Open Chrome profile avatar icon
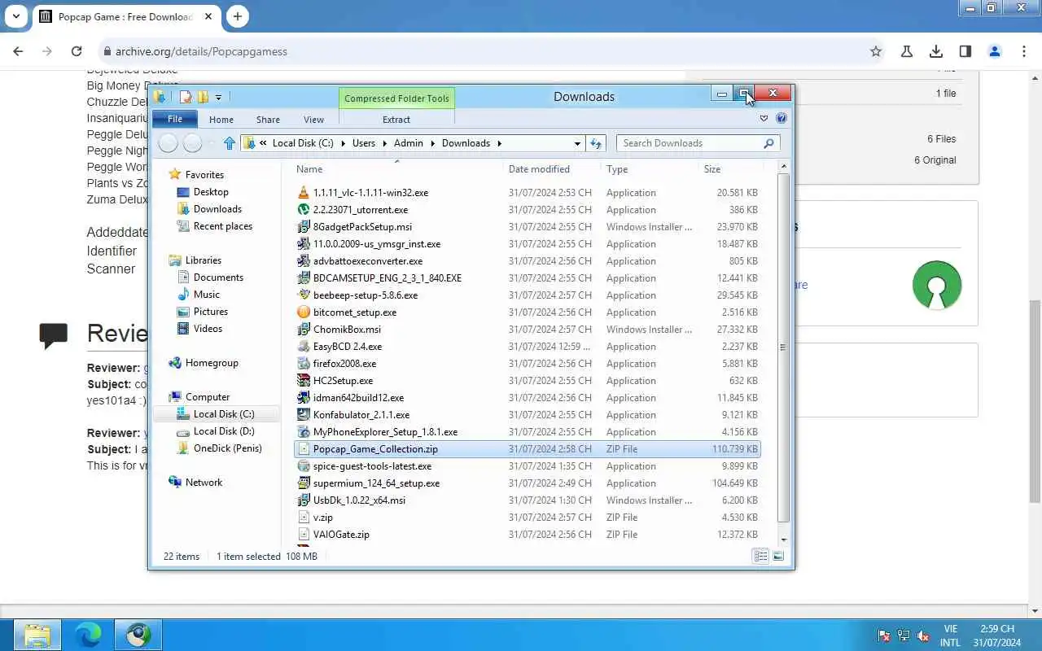 coord(995,51)
